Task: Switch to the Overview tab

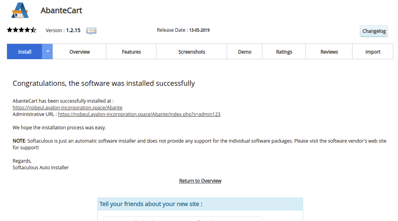Action: 80,51
